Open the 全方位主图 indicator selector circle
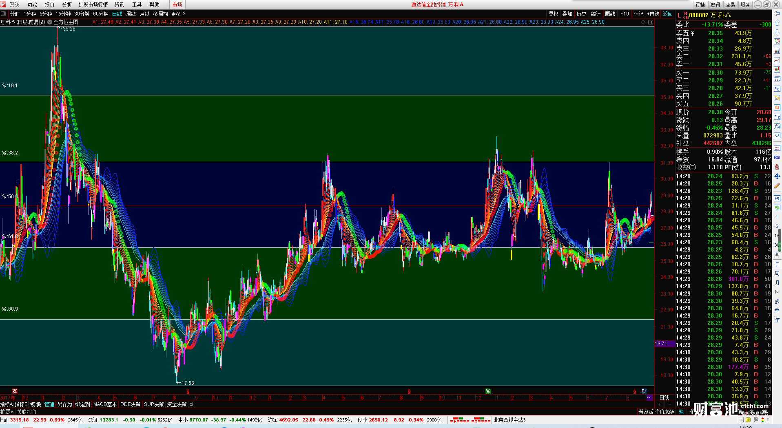The height and width of the screenshot is (428, 782). 50,22
